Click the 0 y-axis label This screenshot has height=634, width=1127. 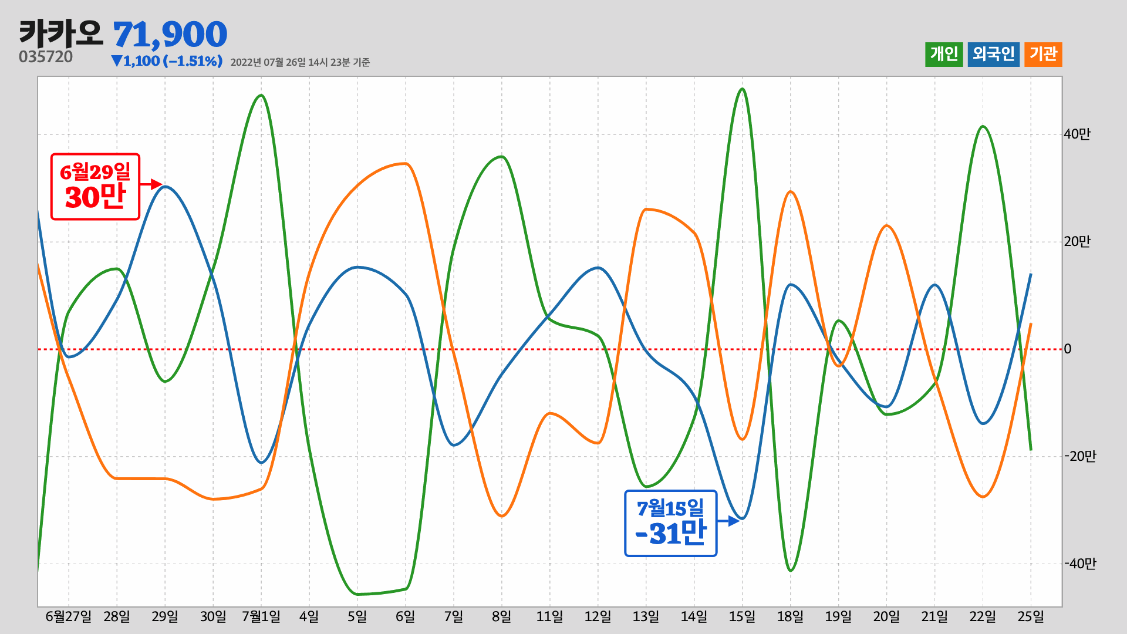[x=1068, y=349]
